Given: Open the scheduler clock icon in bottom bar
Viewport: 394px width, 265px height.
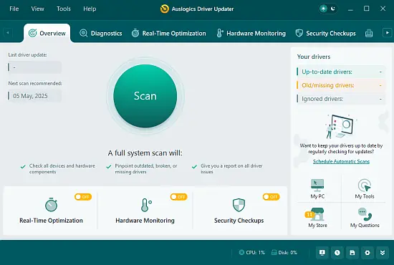Looking at the screenshot, I should point(337,253).
